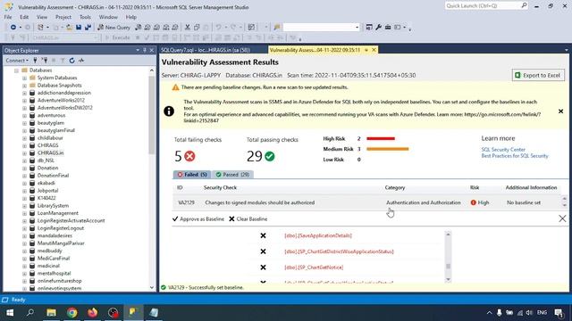Screen dimensions: 572x321
Task: Select the VA2129 security check row
Action: click(x=367, y=202)
